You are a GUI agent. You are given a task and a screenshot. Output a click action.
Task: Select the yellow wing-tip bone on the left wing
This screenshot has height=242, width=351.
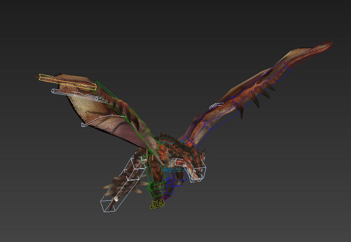(67, 82)
